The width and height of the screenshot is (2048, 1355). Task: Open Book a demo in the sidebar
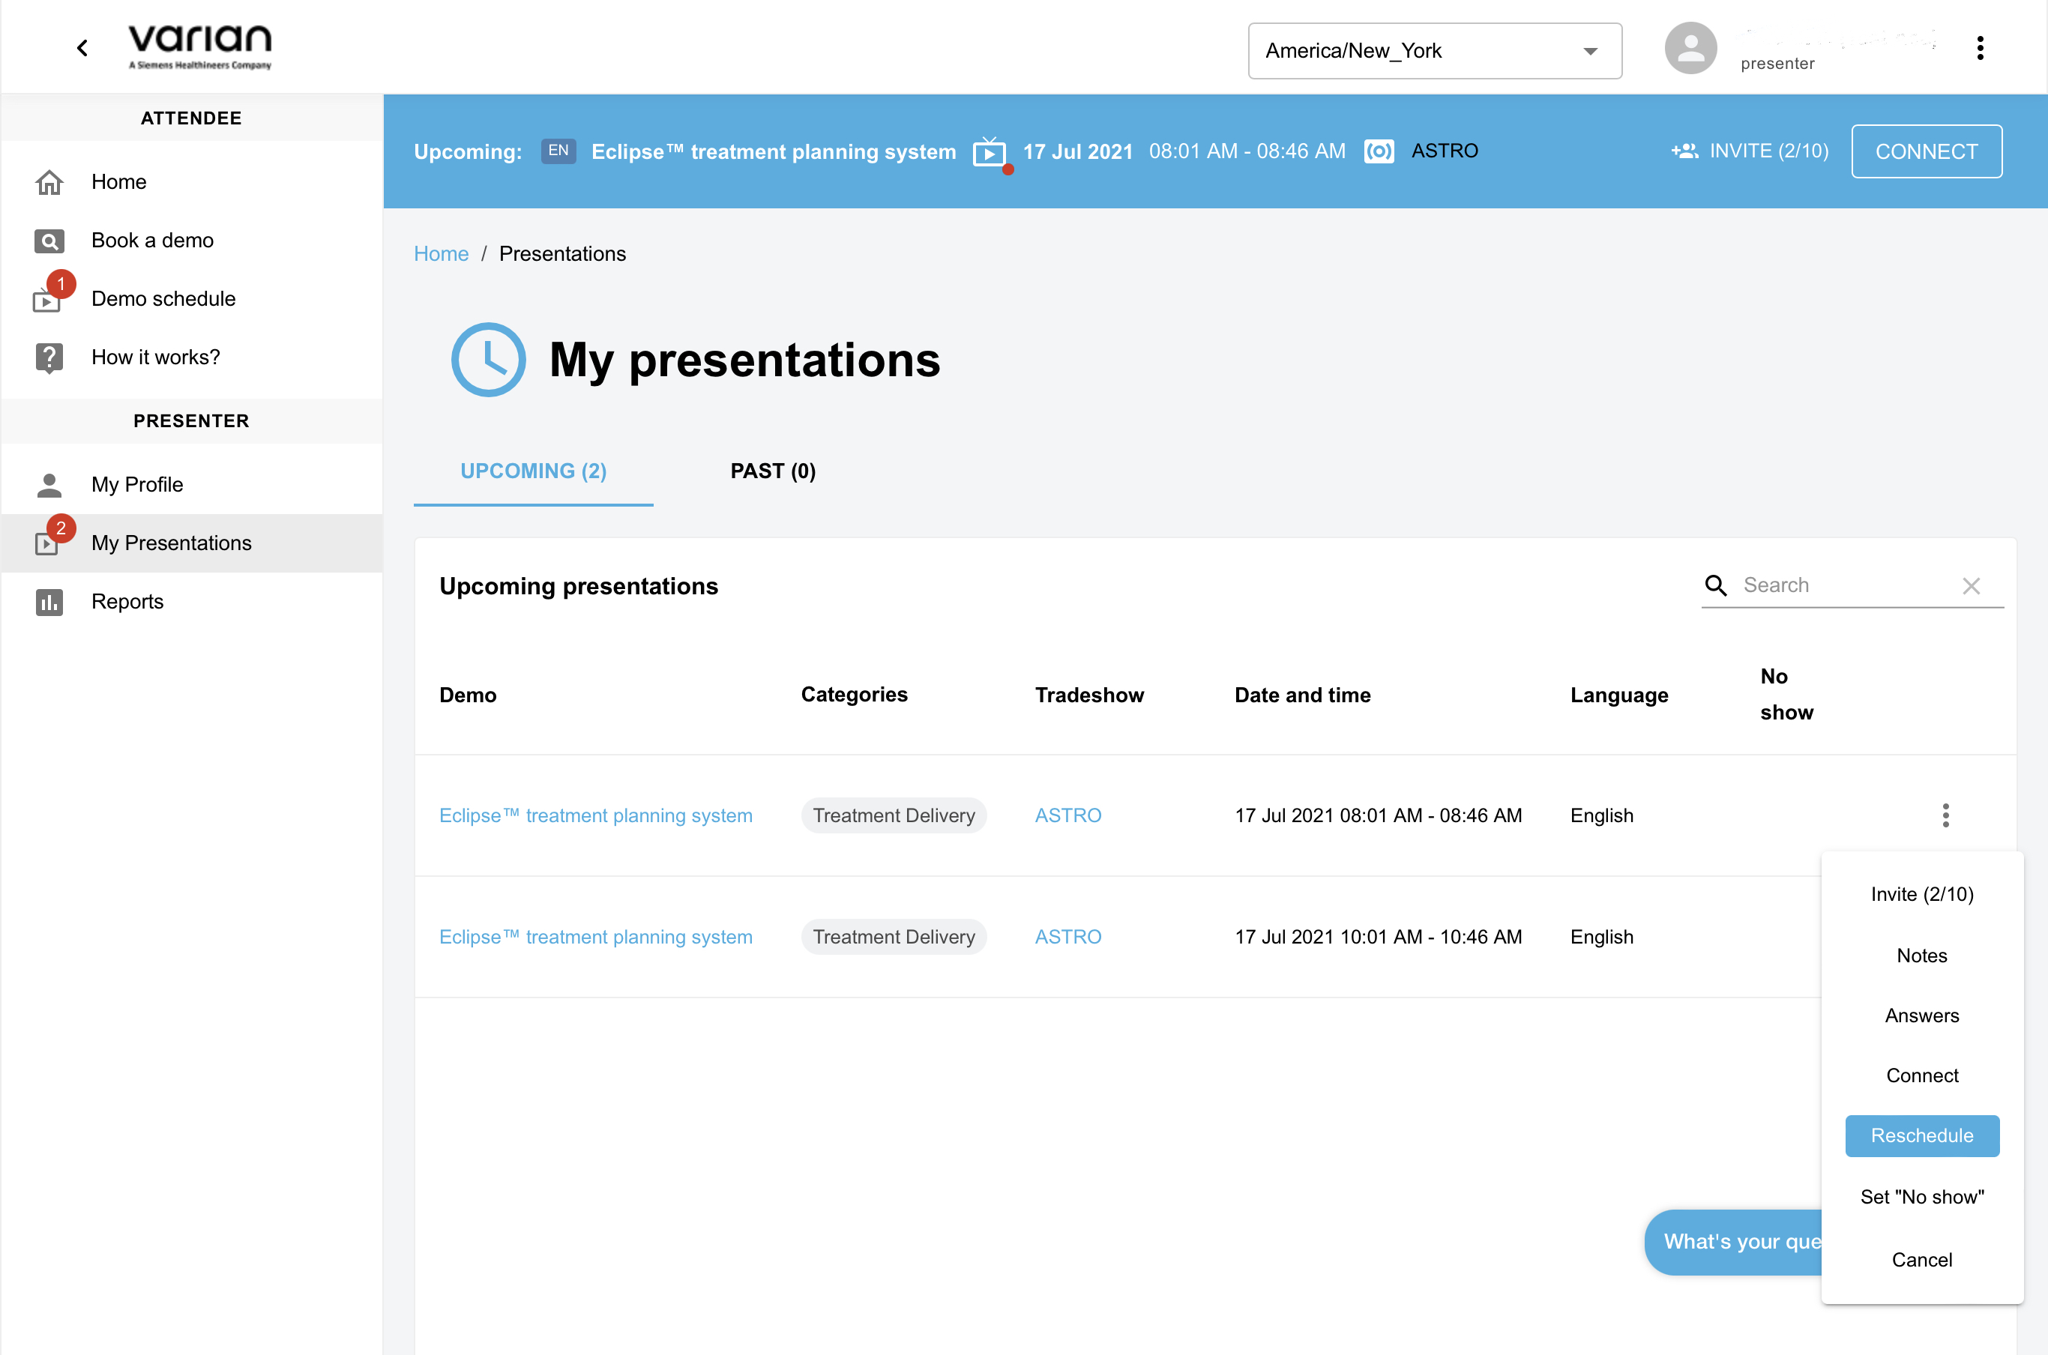point(192,241)
